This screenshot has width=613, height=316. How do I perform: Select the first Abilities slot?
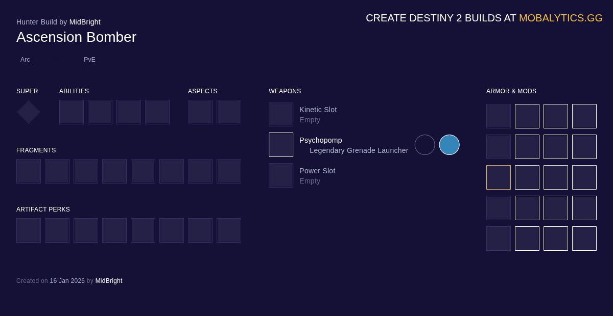click(72, 112)
